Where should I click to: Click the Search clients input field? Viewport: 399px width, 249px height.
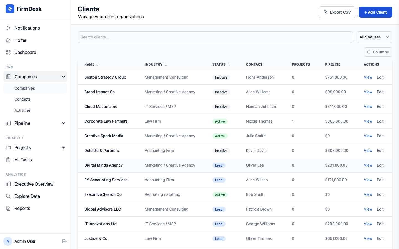[x=215, y=37]
